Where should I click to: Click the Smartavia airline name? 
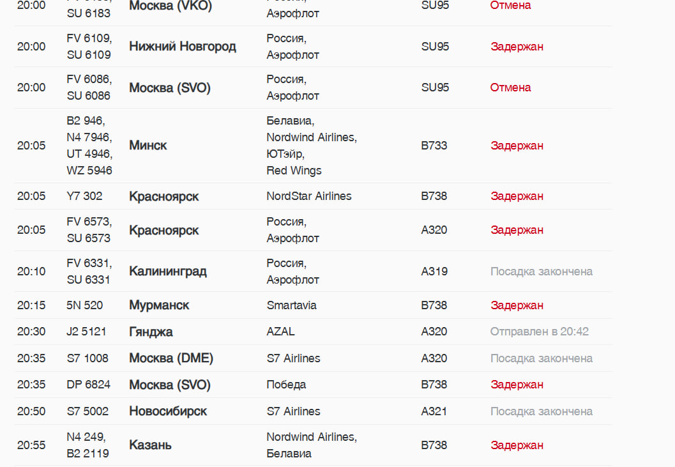point(292,305)
